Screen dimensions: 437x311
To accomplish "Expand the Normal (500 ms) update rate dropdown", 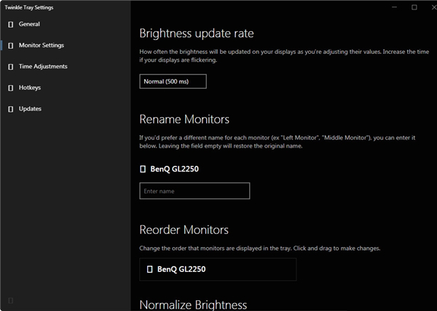I will pos(173,81).
